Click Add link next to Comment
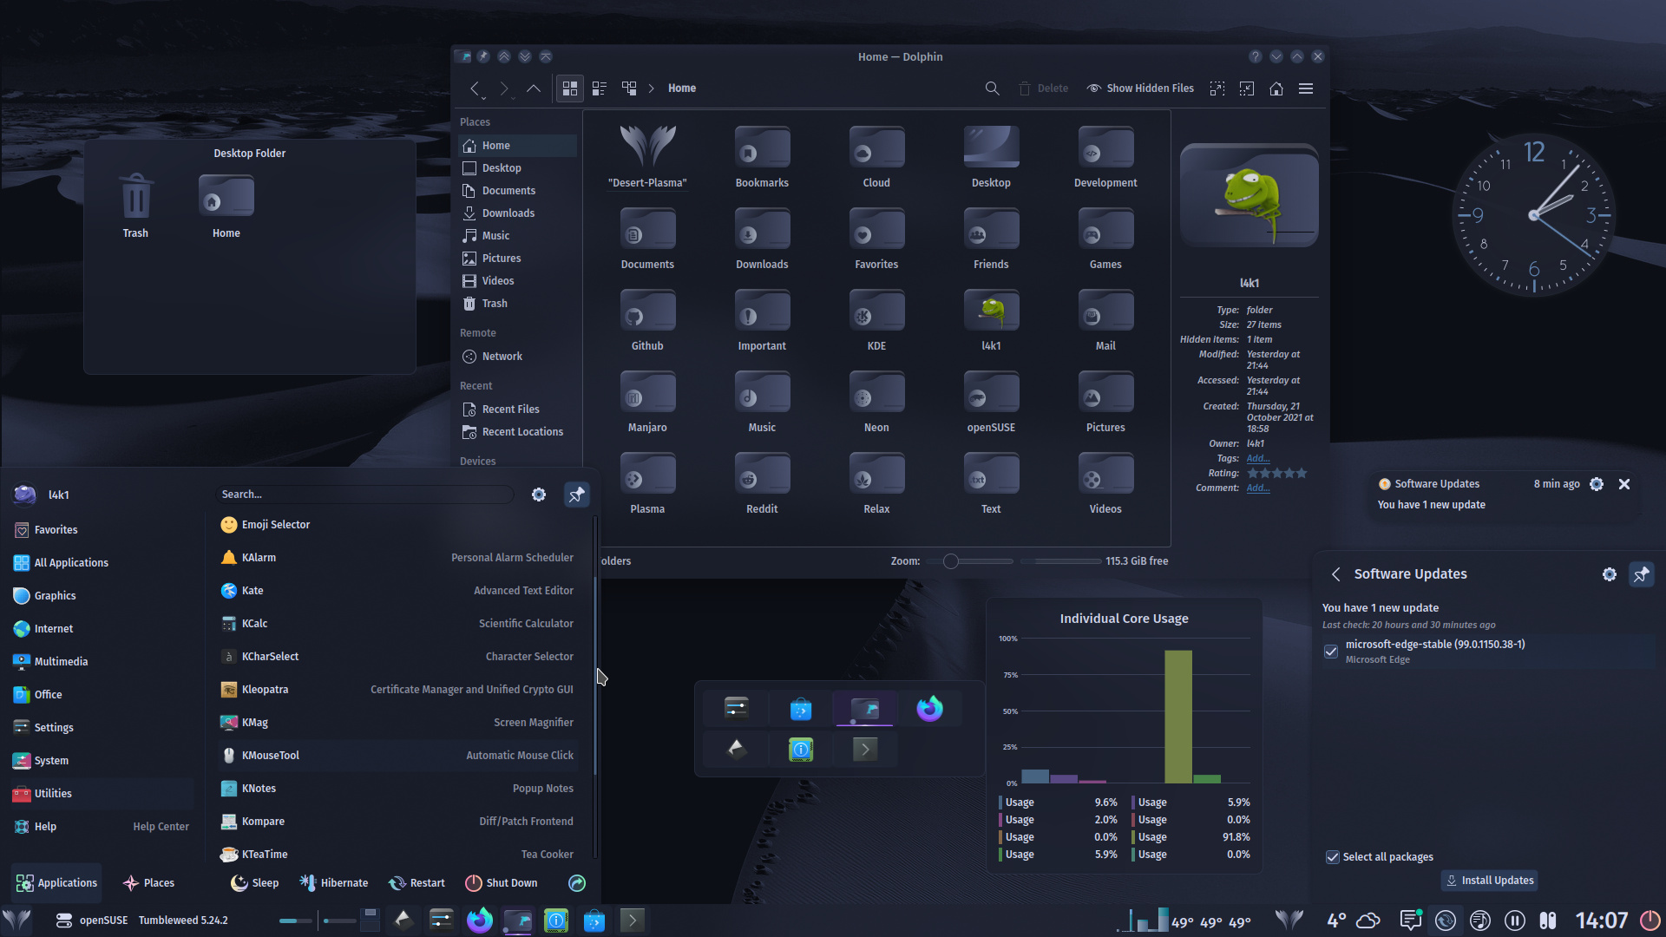Viewport: 1666px width, 937px height. (1258, 488)
